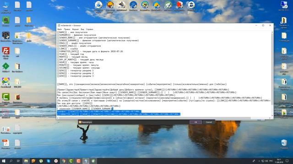
Task: Open the Правка menu in Notepad
Action: 67,29
